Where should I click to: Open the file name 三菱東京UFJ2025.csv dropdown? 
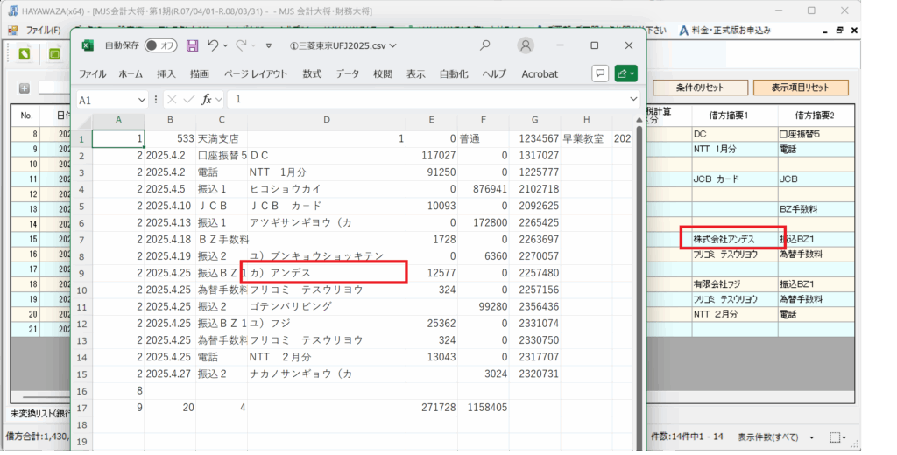343,45
